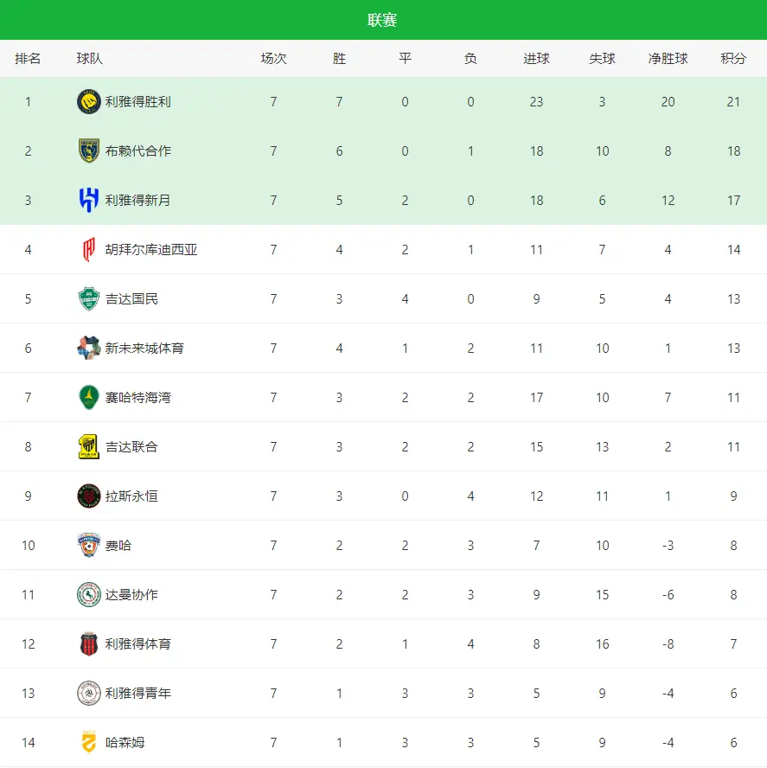The height and width of the screenshot is (768, 767).
Task: Click the 积分 column header
Action: (733, 59)
